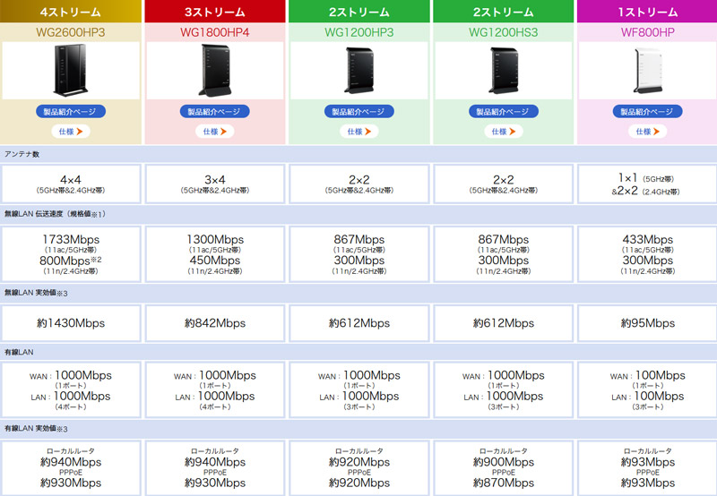This screenshot has height=496, width=717.
Task: Click the WG1200HS3 model name
Action: point(504,32)
